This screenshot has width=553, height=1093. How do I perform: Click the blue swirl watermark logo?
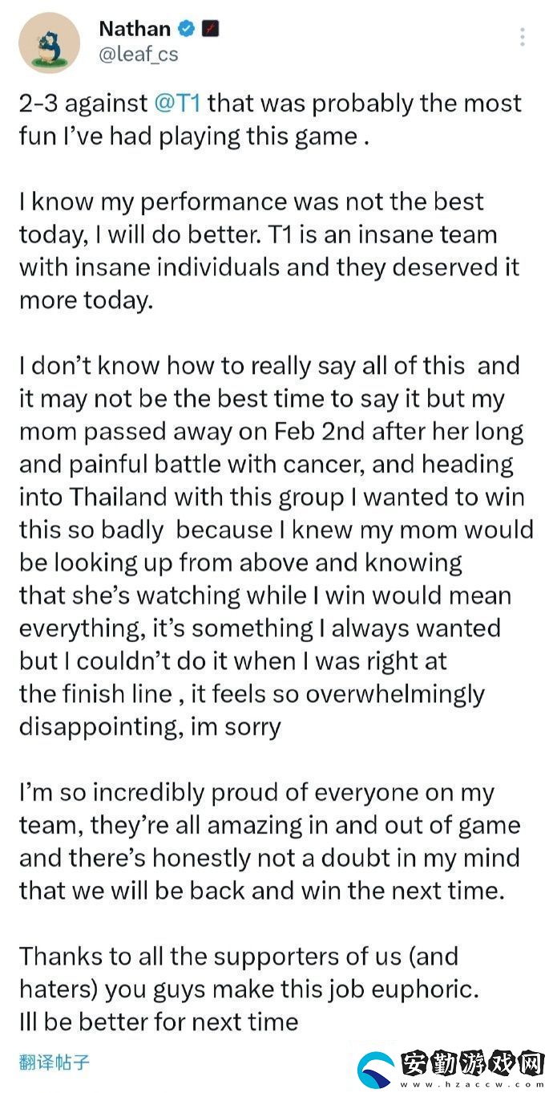[377, 1069]
